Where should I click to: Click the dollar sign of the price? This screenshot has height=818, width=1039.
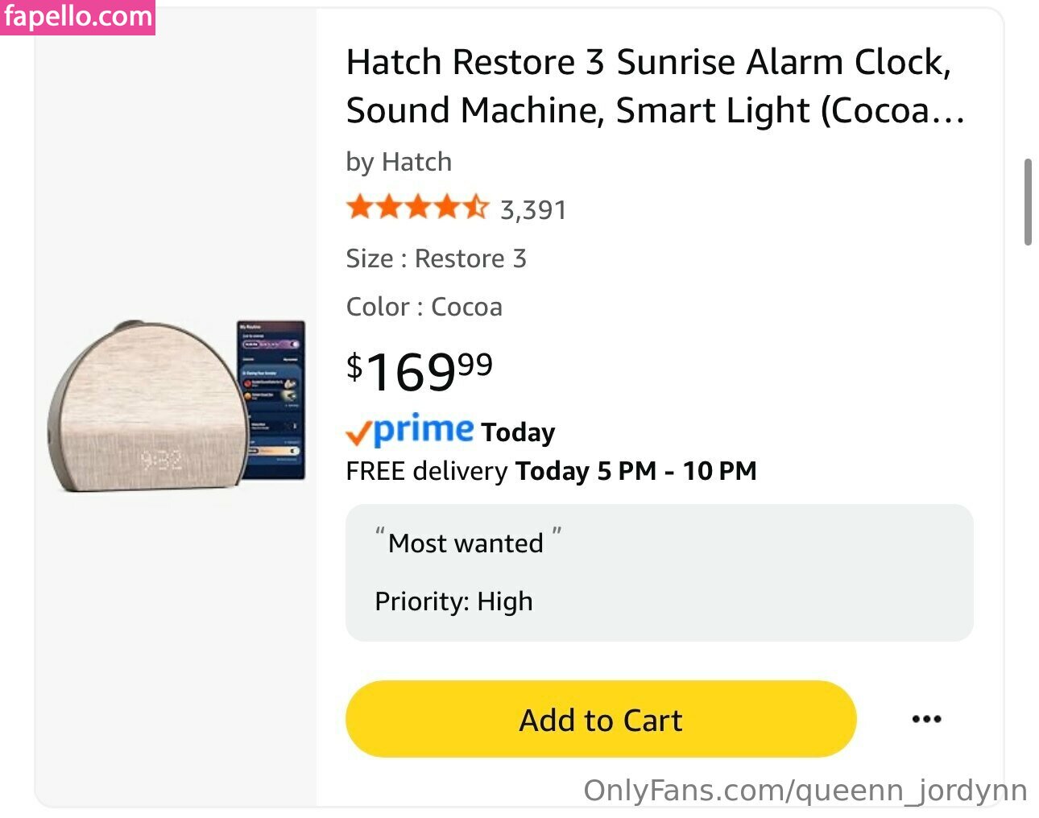pyautogui.click(x=354, y=367)
